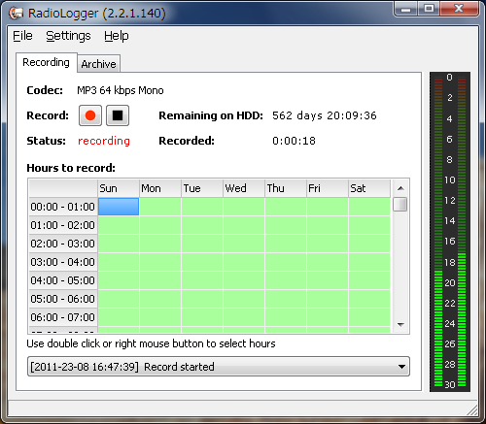This screenshot has width=486, height=424.
Task: Click the 00:00 - 01:00 row header
Action: coord(63,207)
